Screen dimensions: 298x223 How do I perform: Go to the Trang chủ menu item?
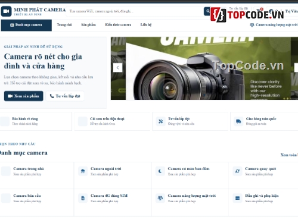click(x=64, y=25)
